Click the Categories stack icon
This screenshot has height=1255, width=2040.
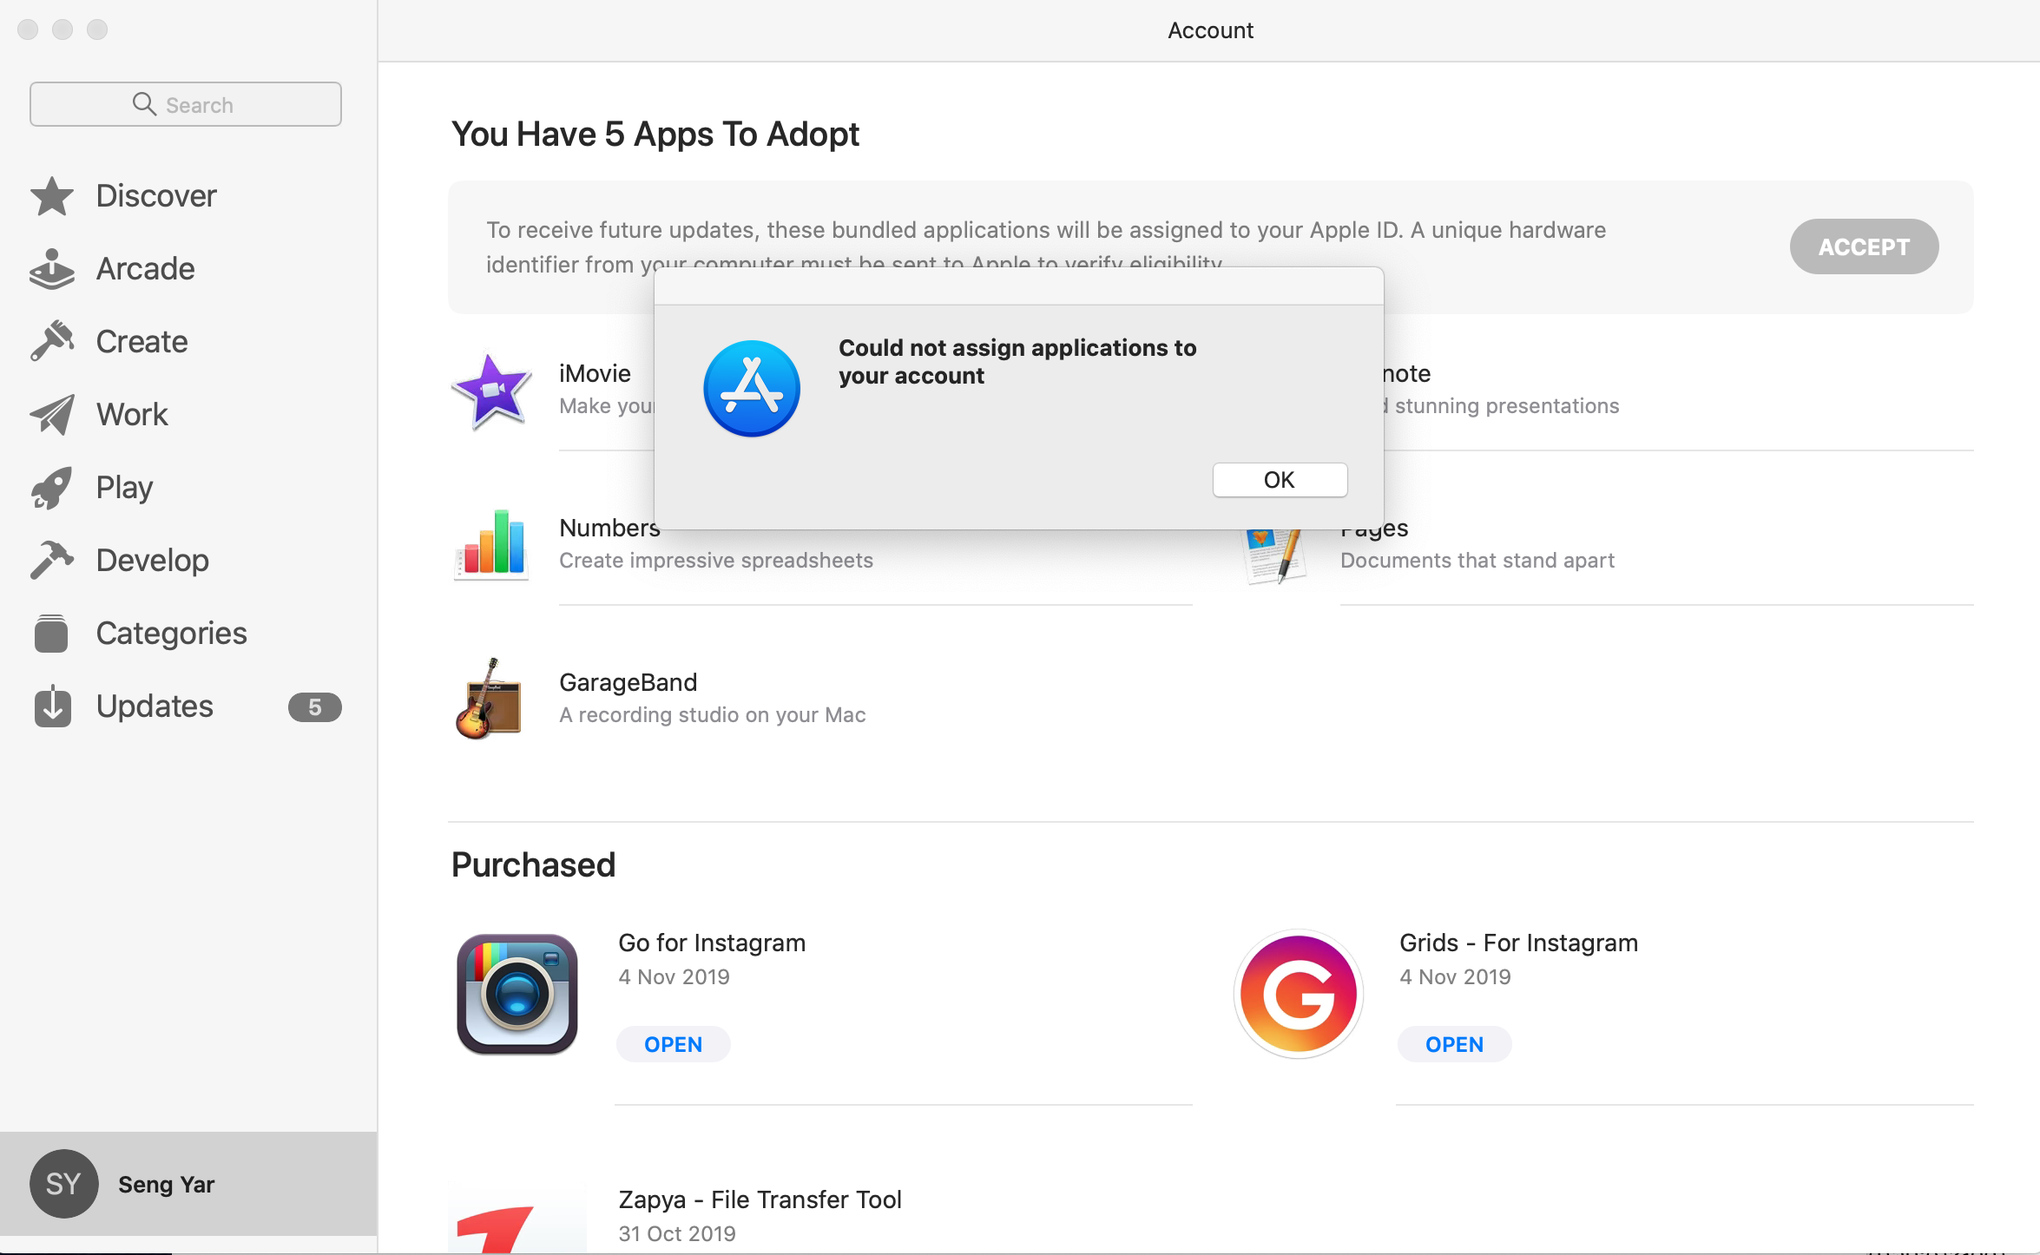[52, 634]
